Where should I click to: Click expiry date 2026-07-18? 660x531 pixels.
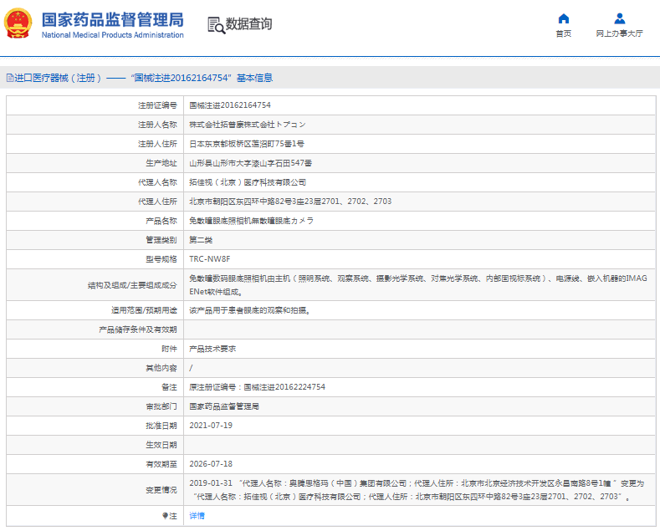point(211,464)
